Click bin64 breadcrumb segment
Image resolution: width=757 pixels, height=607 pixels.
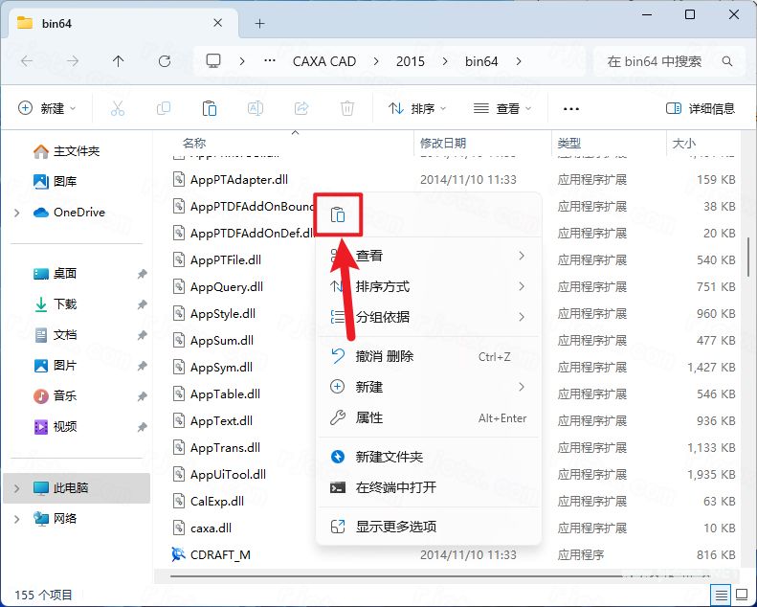pos(481,61)
